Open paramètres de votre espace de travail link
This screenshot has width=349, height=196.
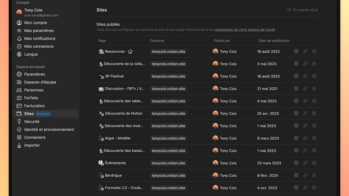[x=245, y=30]
